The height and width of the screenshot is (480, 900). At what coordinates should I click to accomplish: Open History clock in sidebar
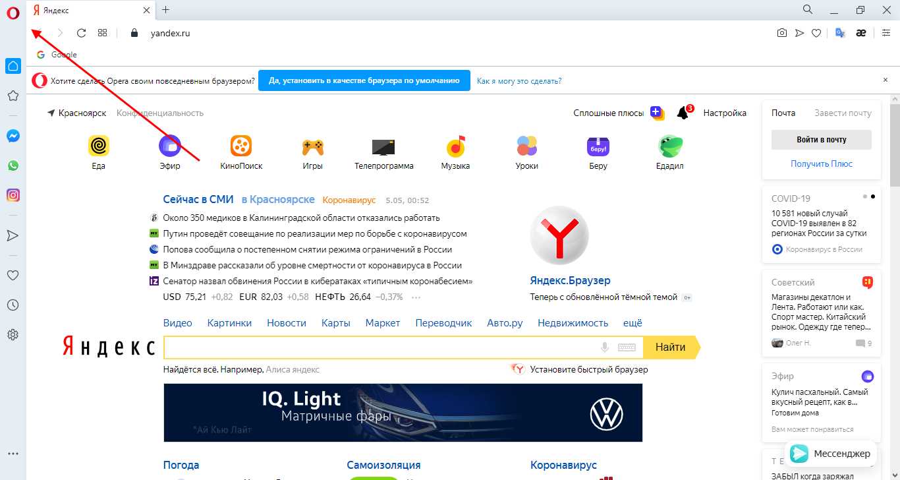point(13,305)
